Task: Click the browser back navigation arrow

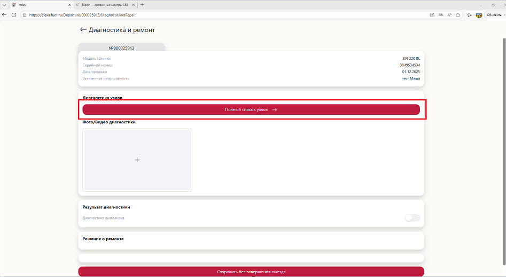Action: pos(5,15)
